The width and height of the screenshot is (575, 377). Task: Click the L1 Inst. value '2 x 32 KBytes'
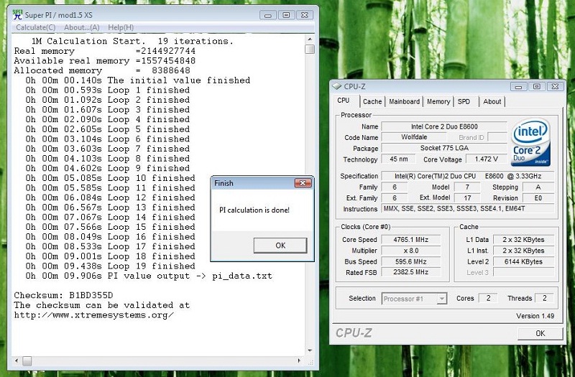(x=524, y=251)
